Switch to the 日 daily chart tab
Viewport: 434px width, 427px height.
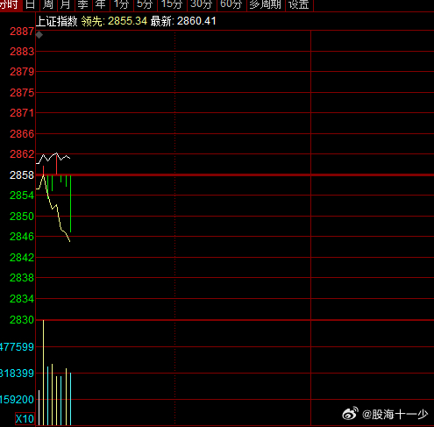[31, 5]
